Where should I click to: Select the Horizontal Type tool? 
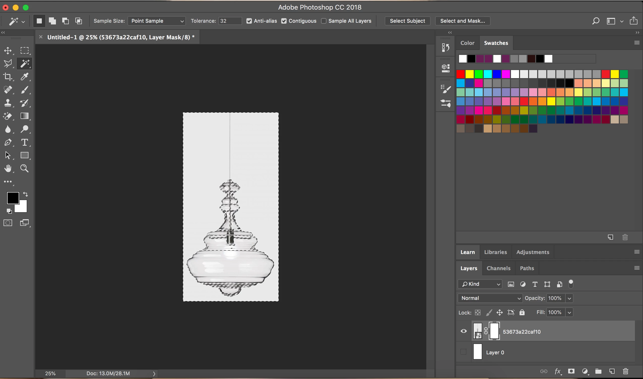point(24,142)
